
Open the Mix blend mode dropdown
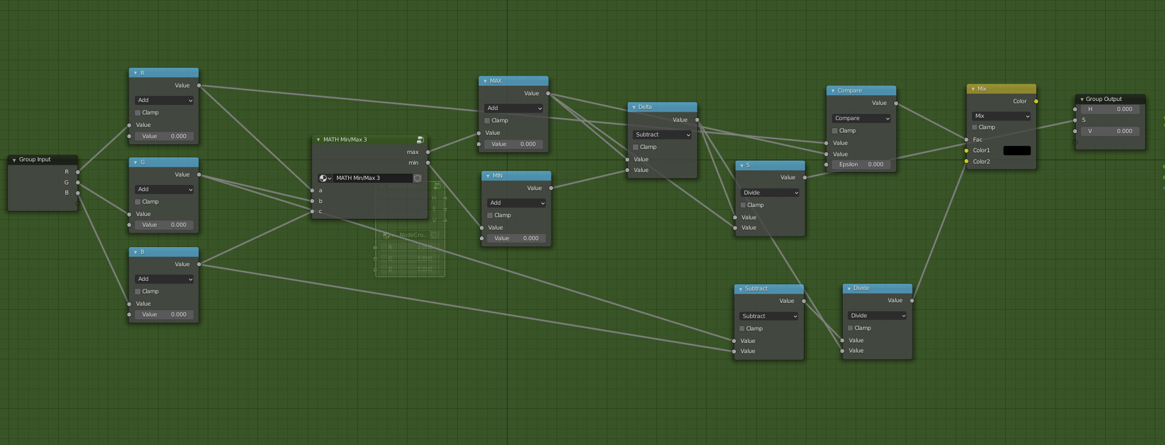coord(1001,116)
